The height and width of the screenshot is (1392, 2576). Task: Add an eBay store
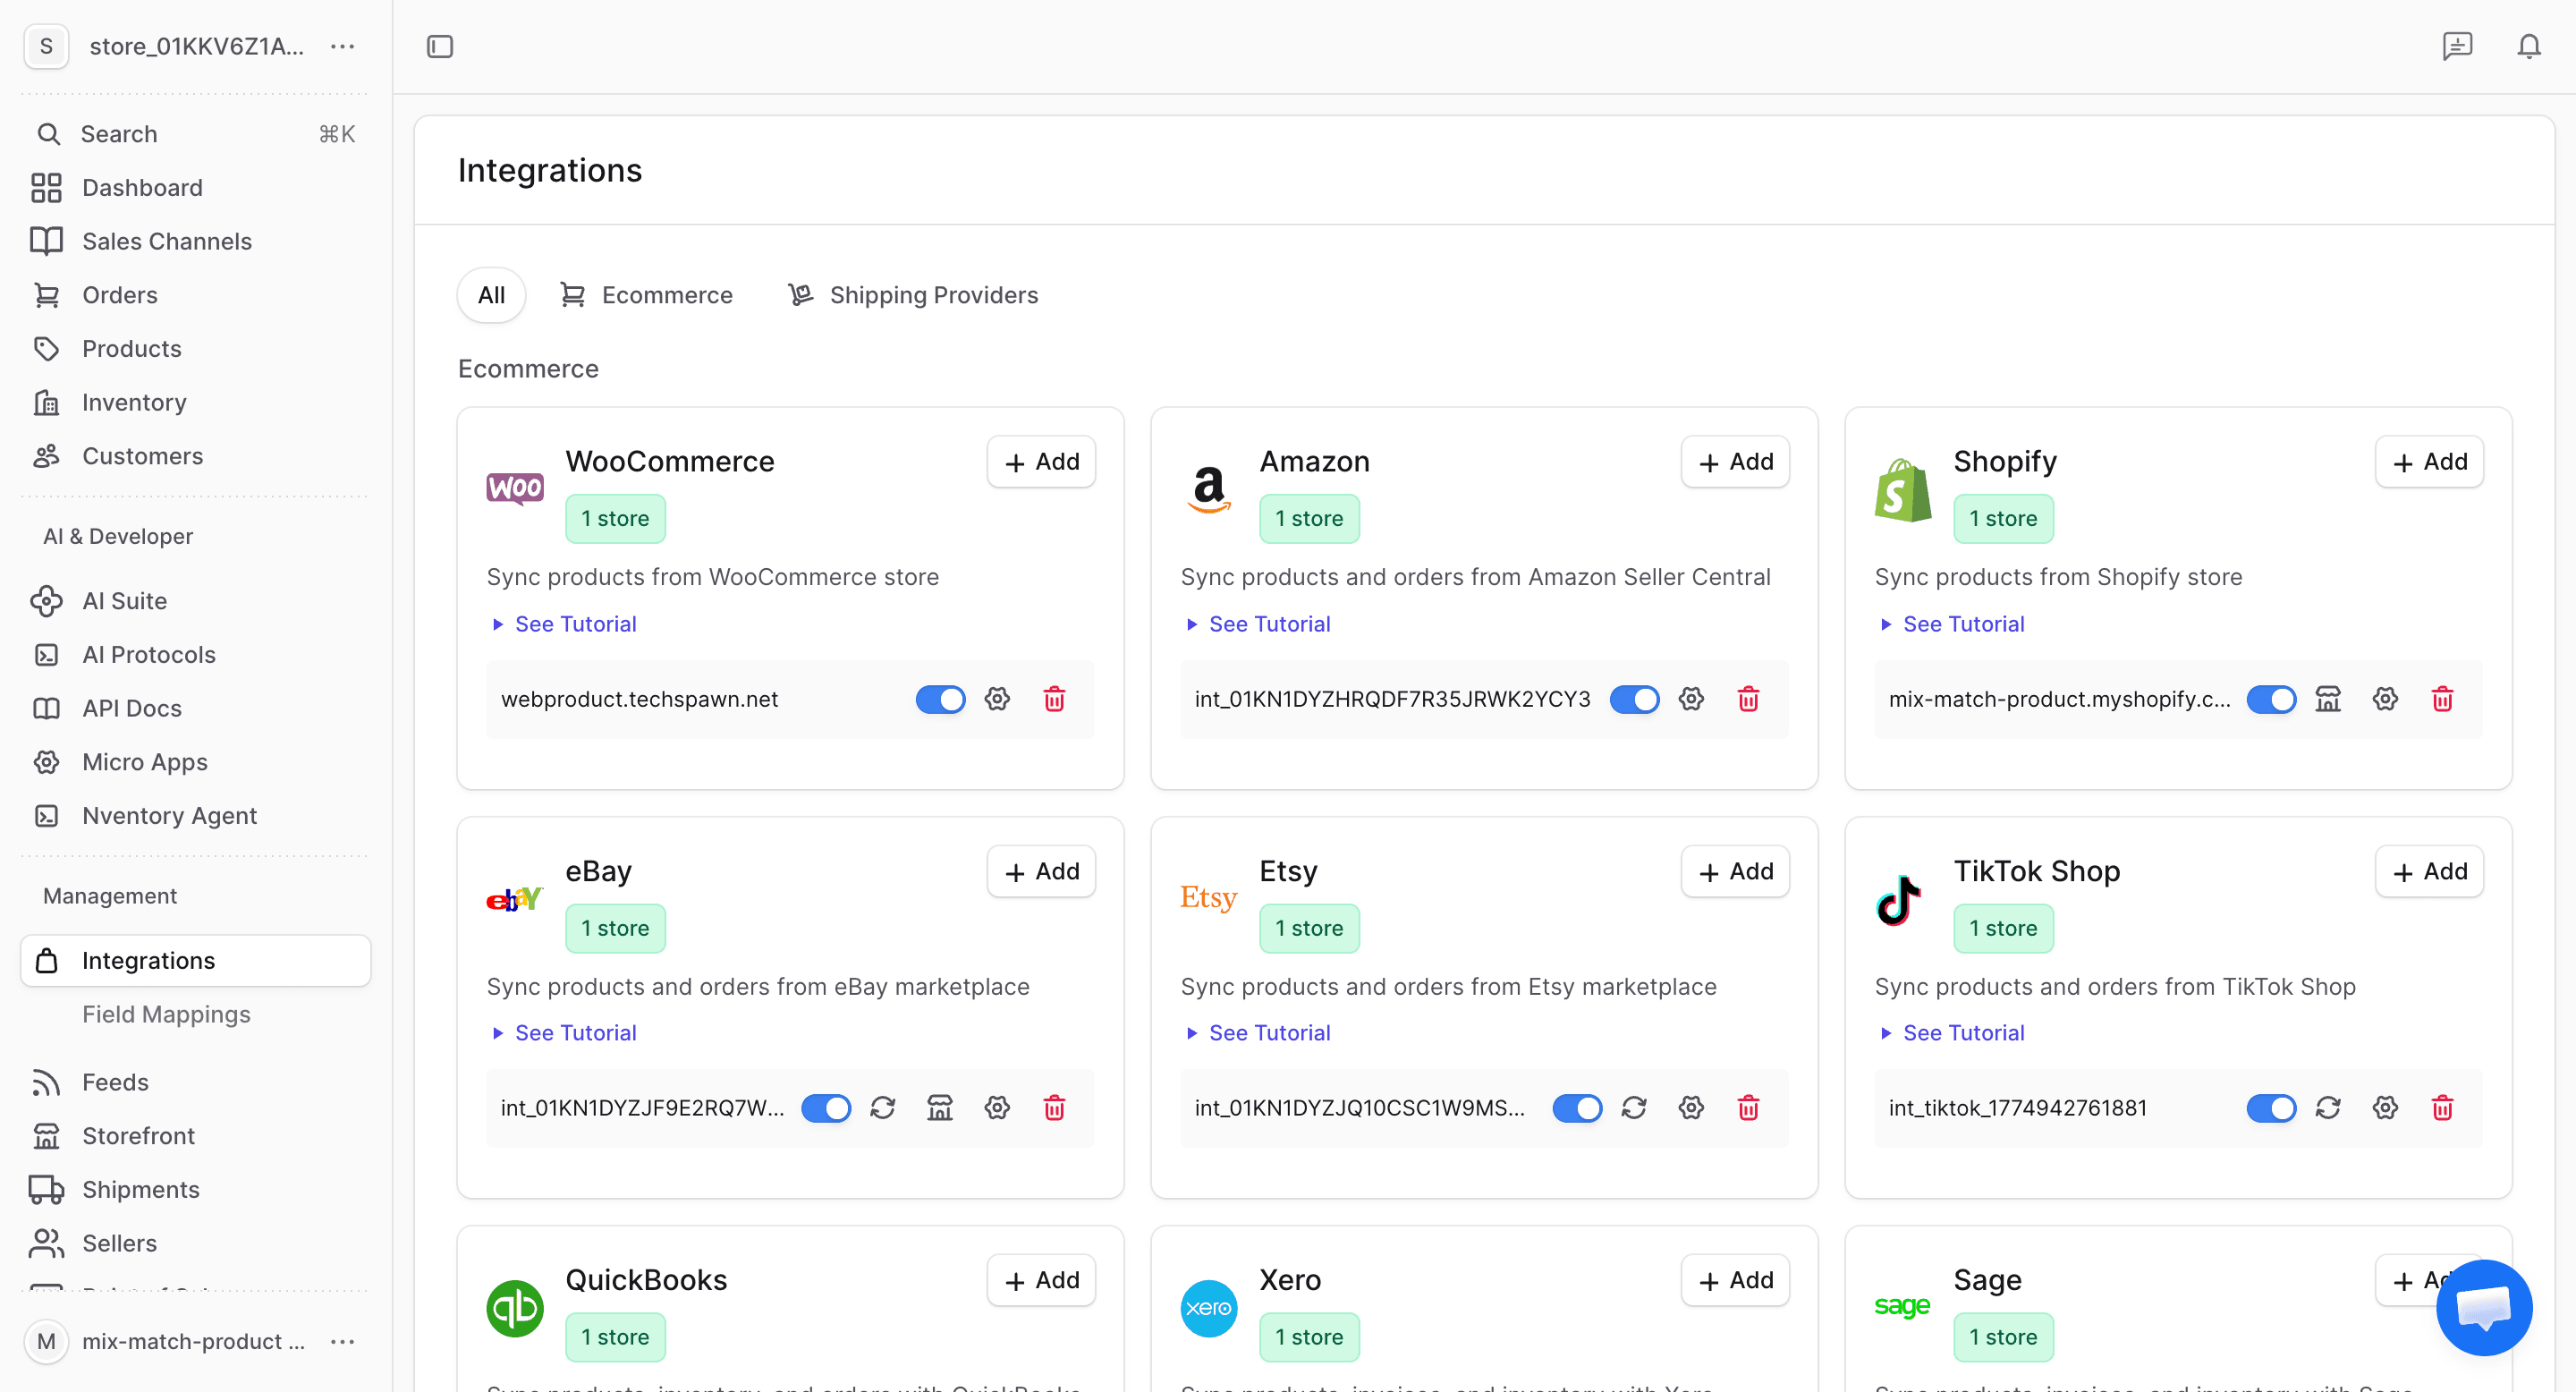point(1041,872)
